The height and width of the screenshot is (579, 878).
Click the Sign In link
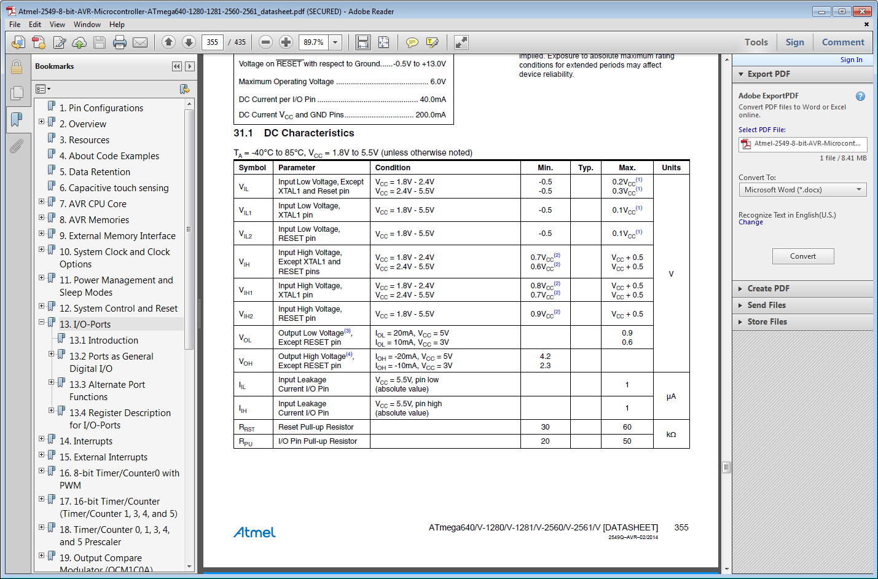(x=851, y=60)
